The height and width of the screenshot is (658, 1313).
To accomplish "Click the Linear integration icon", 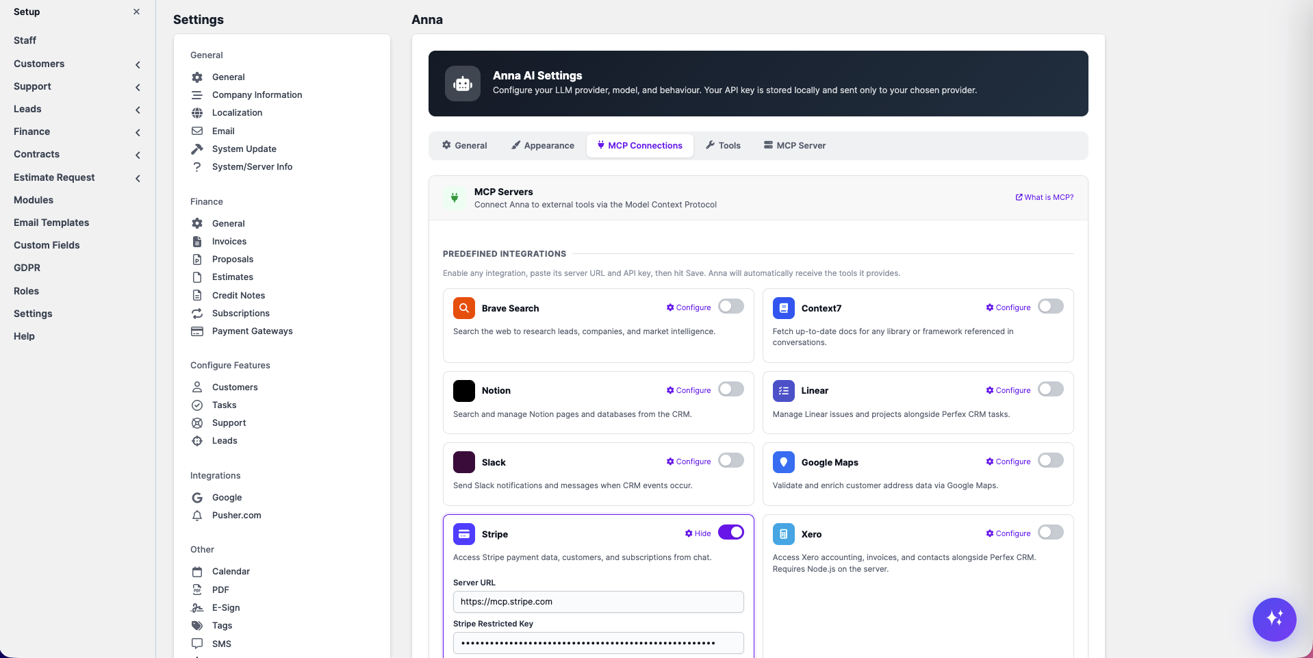I will (784, 390).
